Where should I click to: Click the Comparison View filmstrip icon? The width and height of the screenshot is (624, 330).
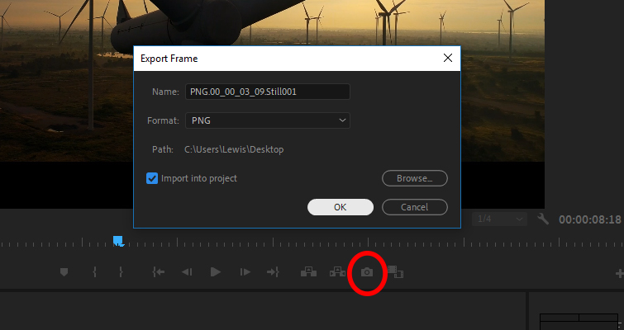point(395,272)
